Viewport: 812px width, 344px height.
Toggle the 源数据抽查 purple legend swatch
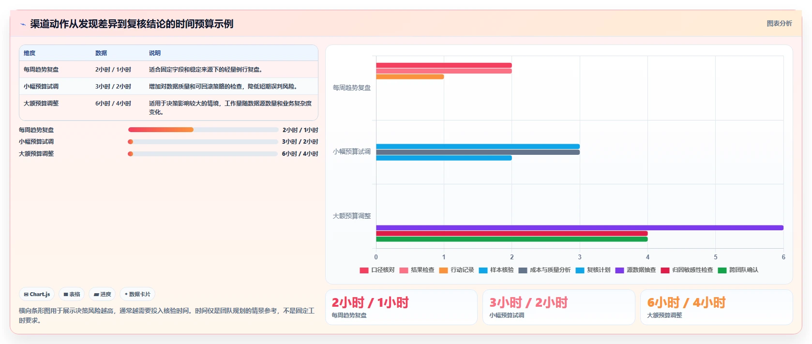coord(619,270)
